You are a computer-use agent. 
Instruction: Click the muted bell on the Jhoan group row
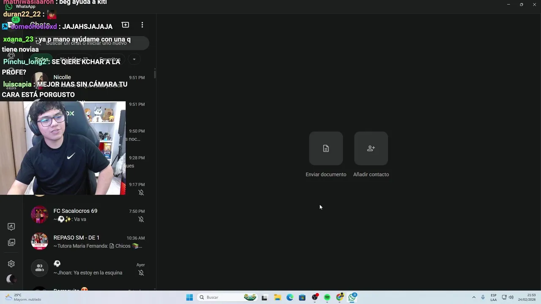[x=141, y=273]
